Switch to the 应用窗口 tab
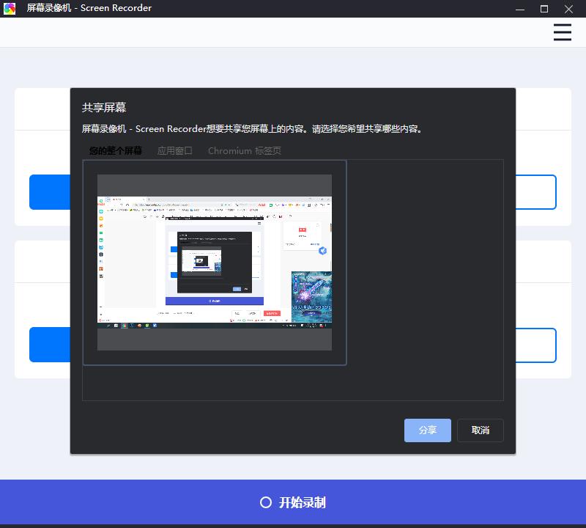Image resolution: width=586 pixels, height=528 pixels. coord(175,151)
